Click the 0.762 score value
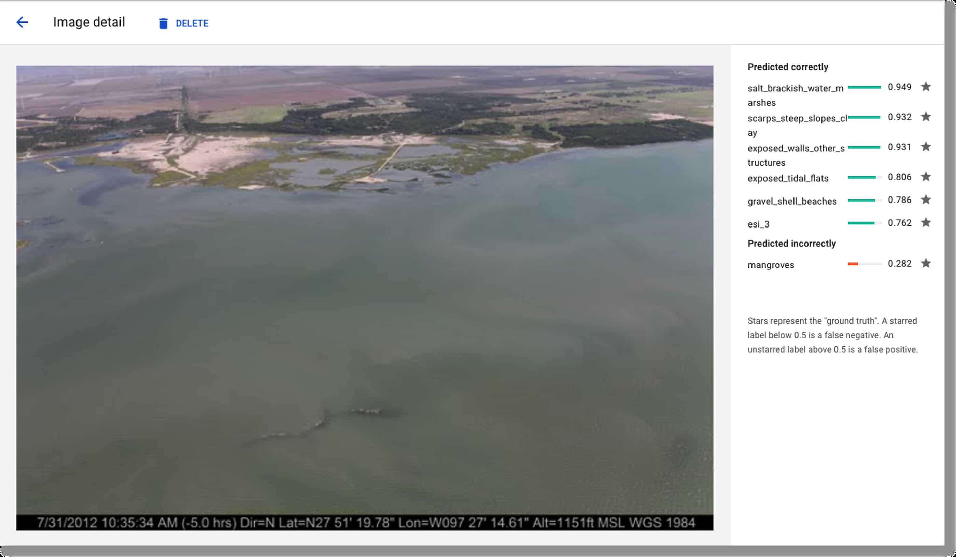Screen dimensions: 956x557 [899, 222]
